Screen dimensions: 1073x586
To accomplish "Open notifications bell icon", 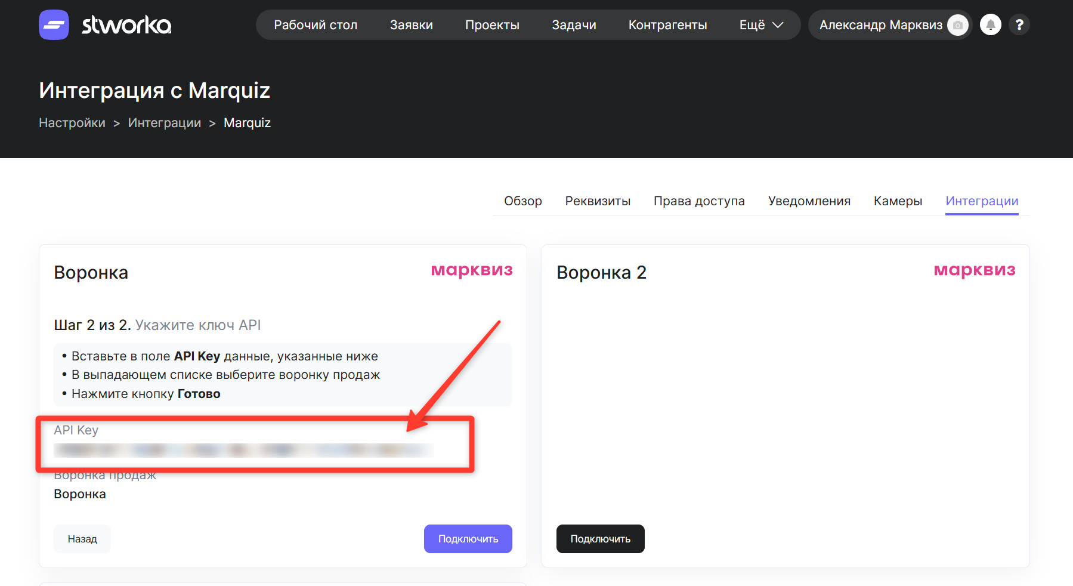I will click(x=990, y=25).
